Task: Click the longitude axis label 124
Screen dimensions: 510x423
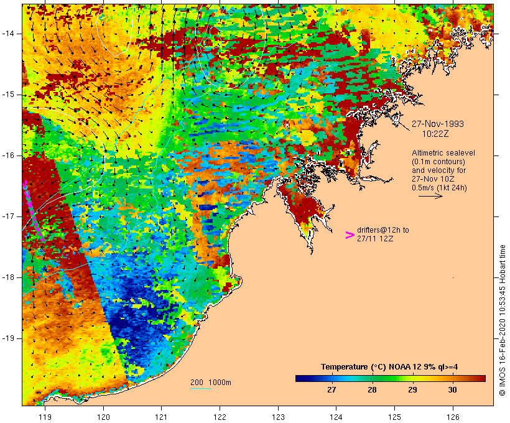Action: coord(336,417)
